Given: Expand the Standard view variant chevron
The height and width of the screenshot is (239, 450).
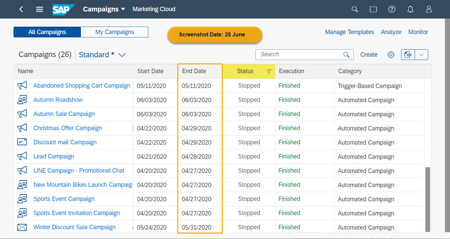Looking at the screenshot, I should [122, 55].
